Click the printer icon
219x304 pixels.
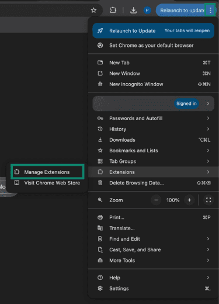pos(100,217)
